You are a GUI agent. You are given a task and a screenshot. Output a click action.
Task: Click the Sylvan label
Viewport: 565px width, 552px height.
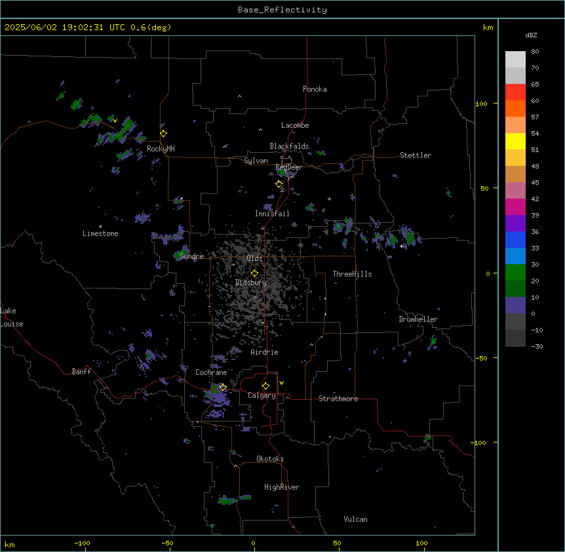(x=256, y=161)
